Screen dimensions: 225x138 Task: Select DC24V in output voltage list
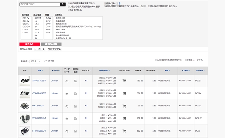click(26, 24)
